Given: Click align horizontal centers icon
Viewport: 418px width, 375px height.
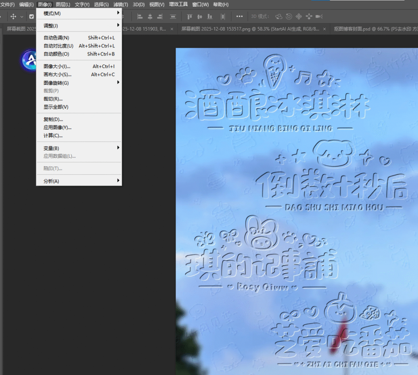Looking at the screenshot, I should (150, 17).
